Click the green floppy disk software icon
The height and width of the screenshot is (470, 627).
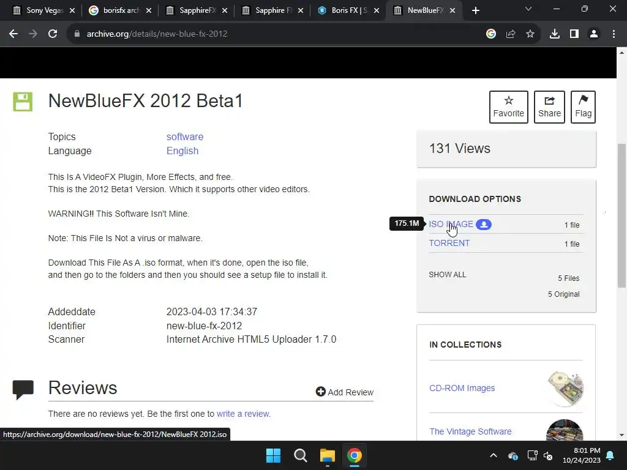23,102
